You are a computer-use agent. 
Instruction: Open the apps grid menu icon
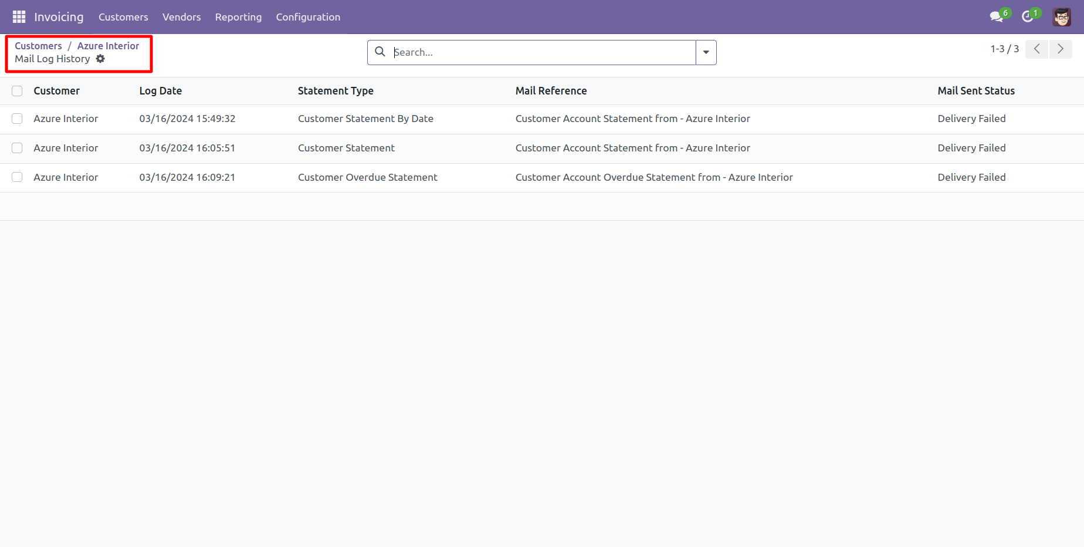tap(19, 17)
